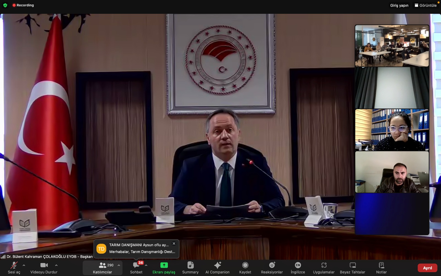
Task: Expand the chat options chevron
Action: (146, 265)
